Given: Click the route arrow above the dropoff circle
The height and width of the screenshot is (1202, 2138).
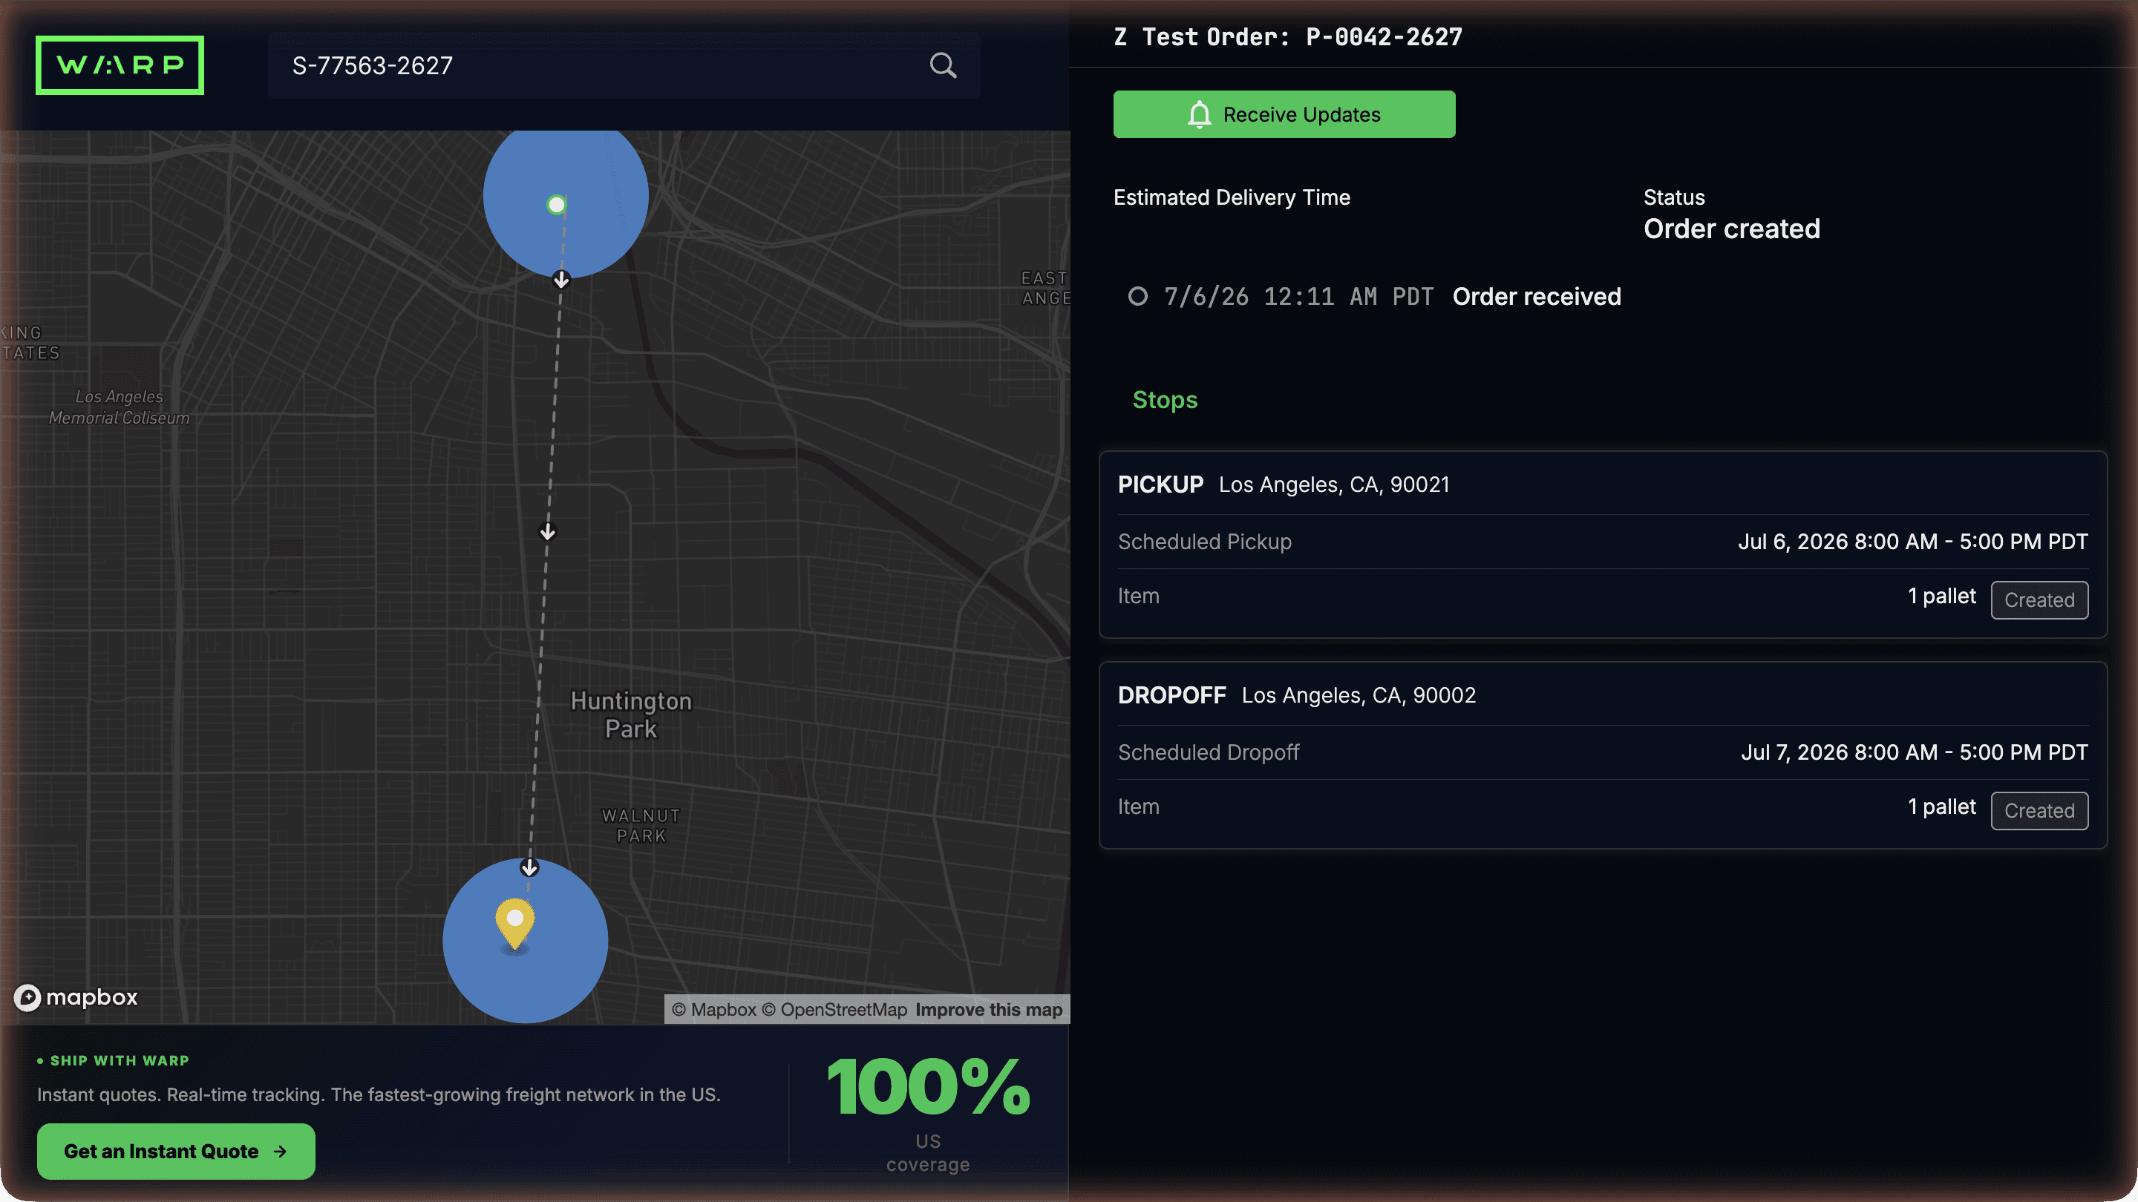Looking at the screenshot, I should (529, 867).
